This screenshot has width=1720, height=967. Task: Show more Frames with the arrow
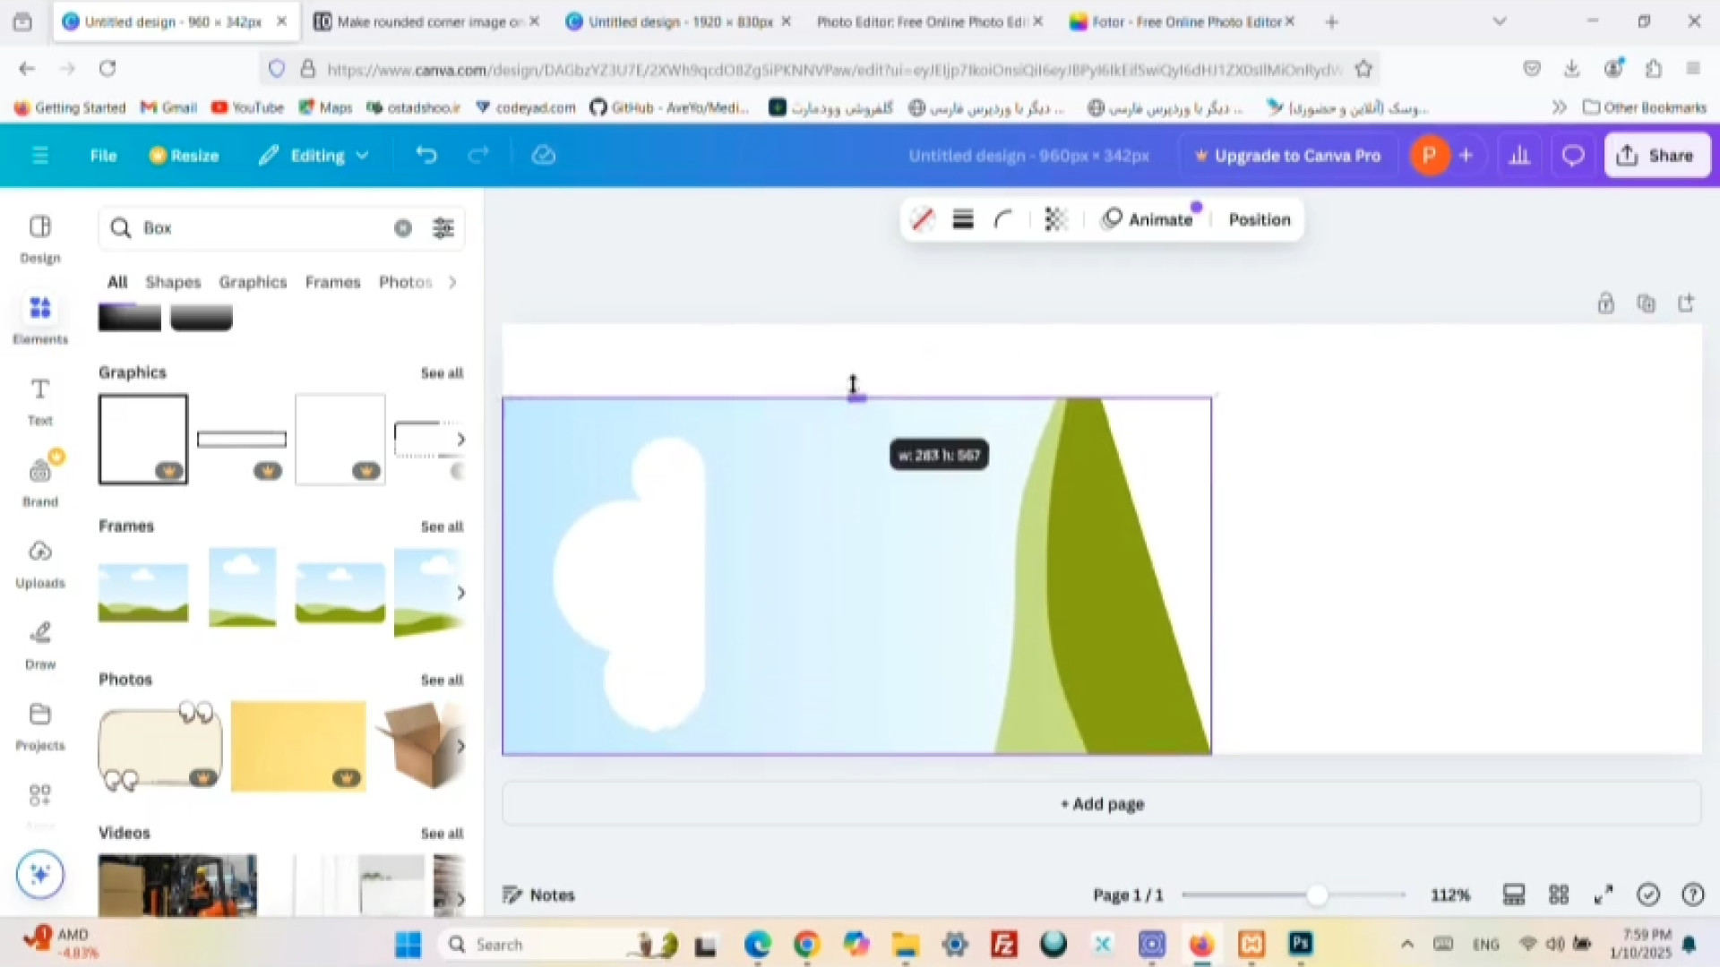(460, 593)
